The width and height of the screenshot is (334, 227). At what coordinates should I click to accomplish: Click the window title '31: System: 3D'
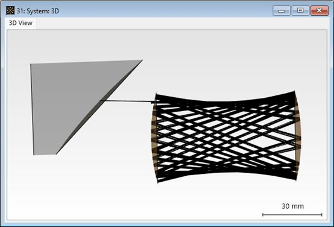click(38, 11)
